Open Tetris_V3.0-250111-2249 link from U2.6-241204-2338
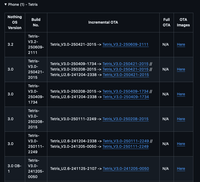The height and width of the screenshot is (182, 200). [x=126, y=141]
